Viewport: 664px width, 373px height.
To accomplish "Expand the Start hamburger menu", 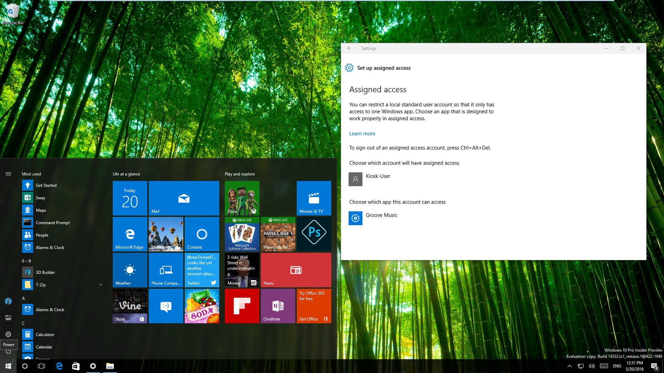I will point(8,174).
